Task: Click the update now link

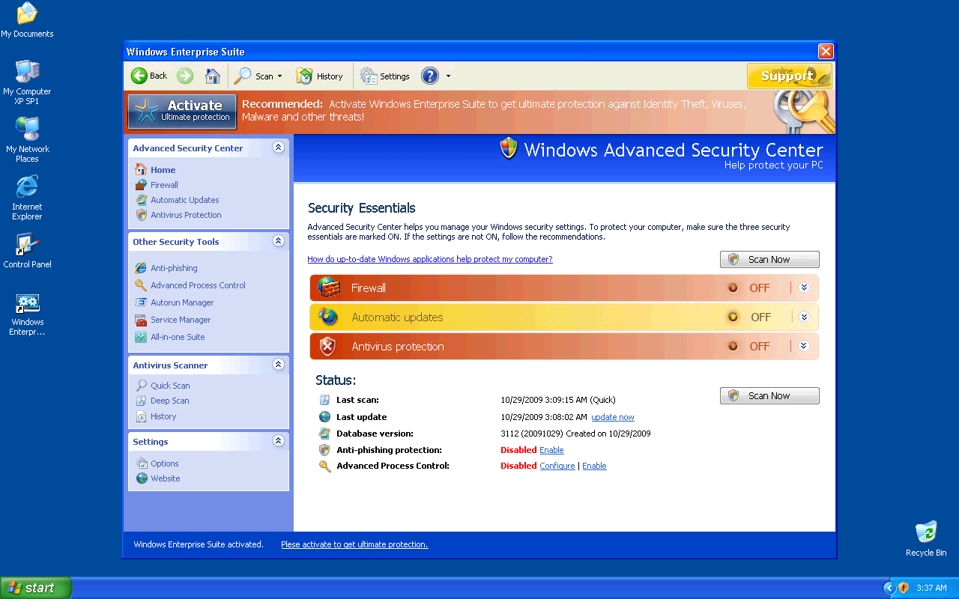Action: (612, 417)
